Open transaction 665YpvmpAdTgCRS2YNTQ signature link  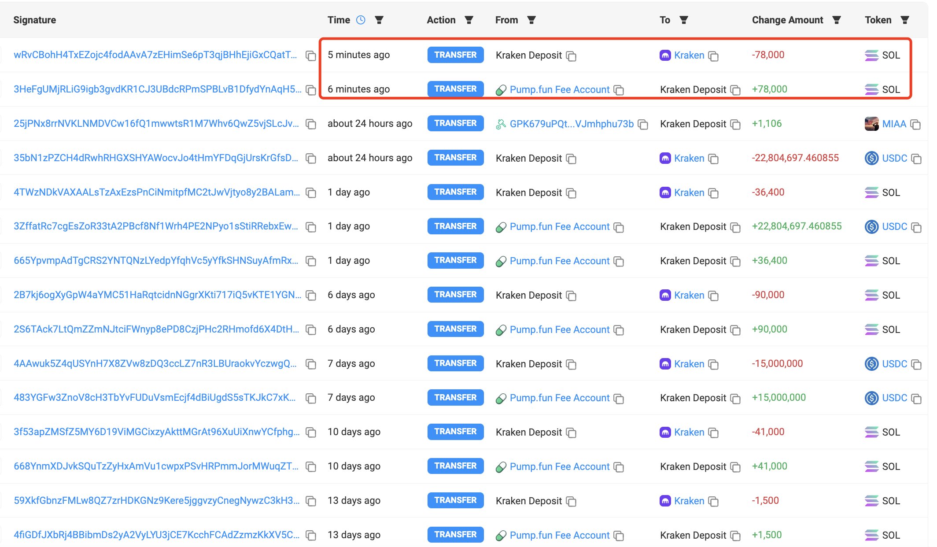156,261
